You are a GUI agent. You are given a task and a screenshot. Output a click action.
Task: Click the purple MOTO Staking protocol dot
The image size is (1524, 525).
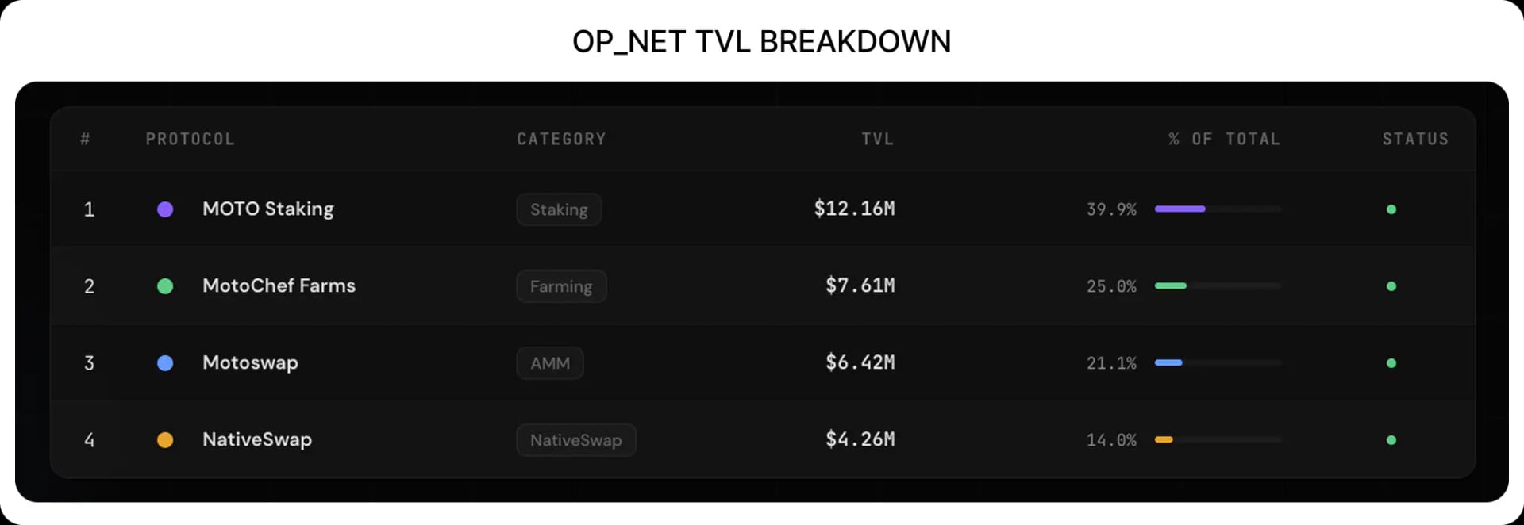point(165,209)
